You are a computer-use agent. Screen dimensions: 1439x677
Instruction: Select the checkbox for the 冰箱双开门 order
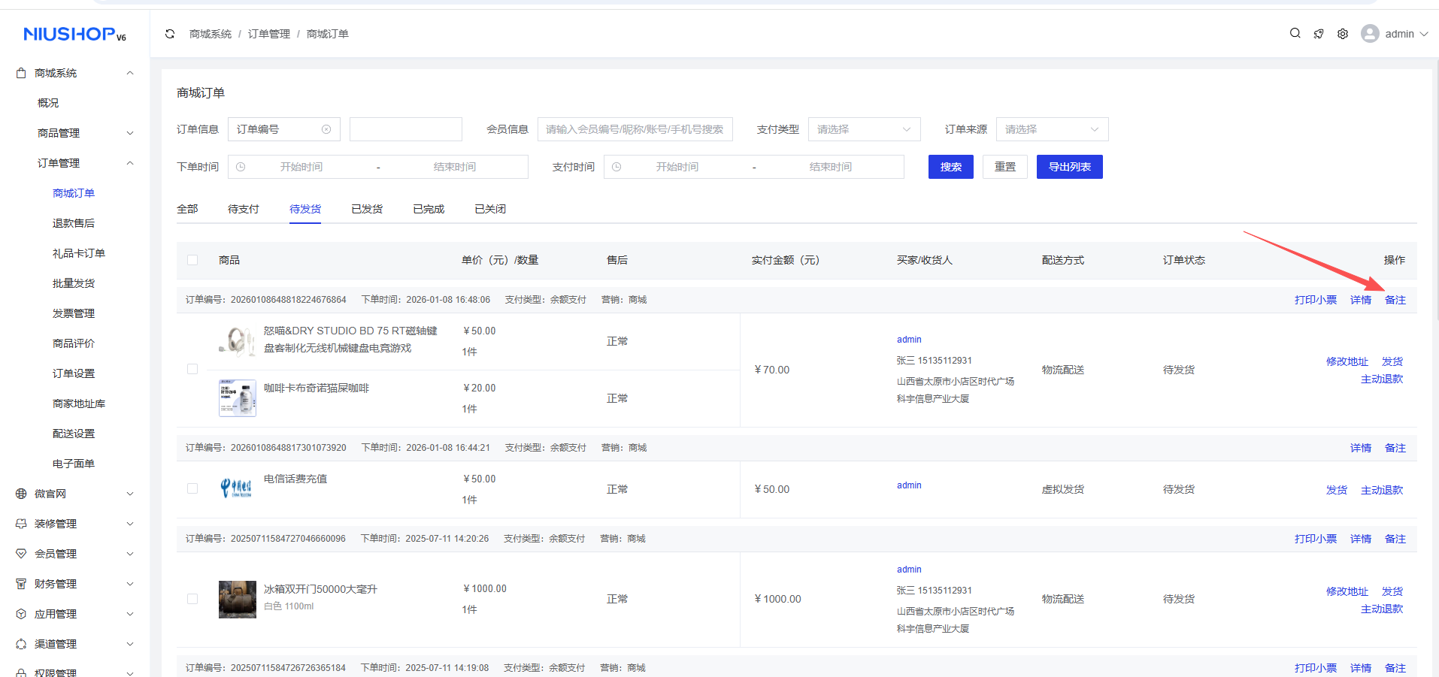[x=192, y=599]
